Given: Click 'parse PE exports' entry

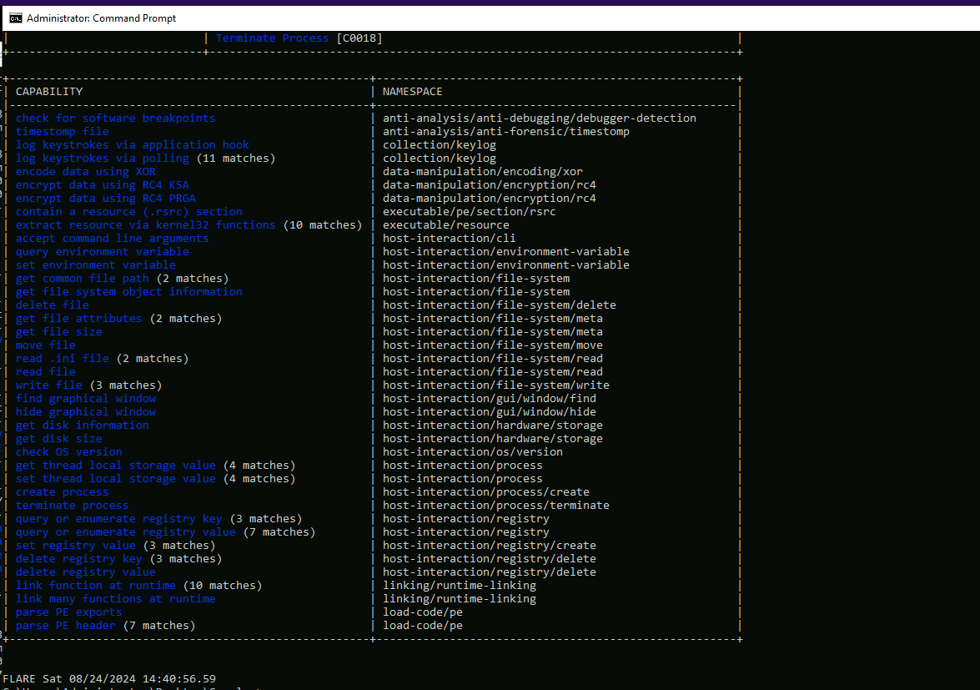Looking at the screenshot, I should pyautogui.click(x=68, y=612).
